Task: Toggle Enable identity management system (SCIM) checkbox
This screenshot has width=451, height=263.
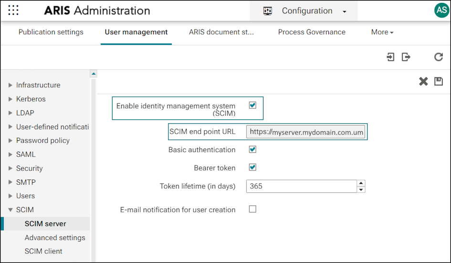Action: pos(252,105)
